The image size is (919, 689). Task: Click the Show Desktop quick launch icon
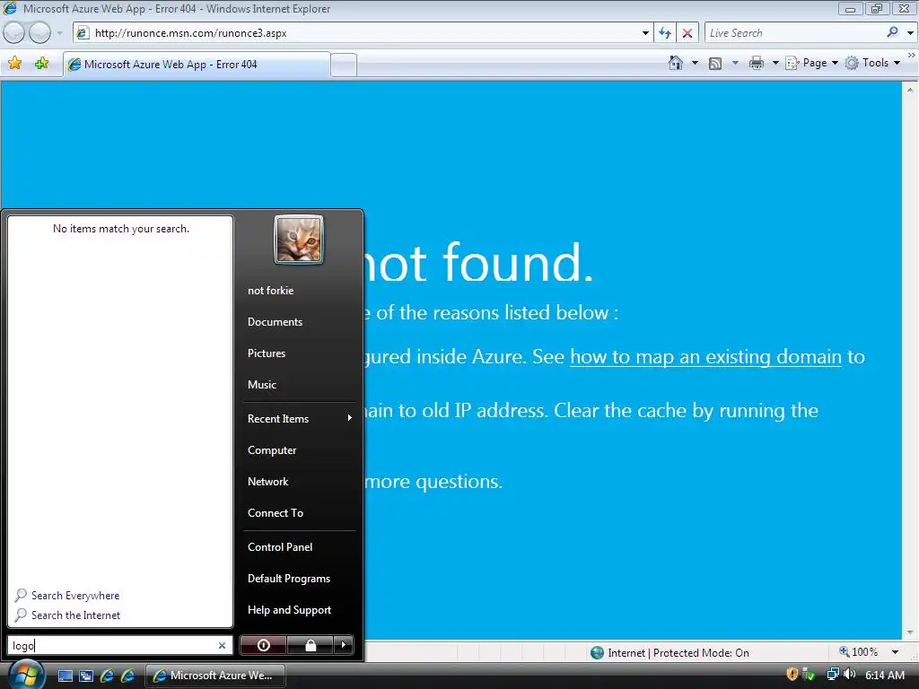click(x=65, y=676)
